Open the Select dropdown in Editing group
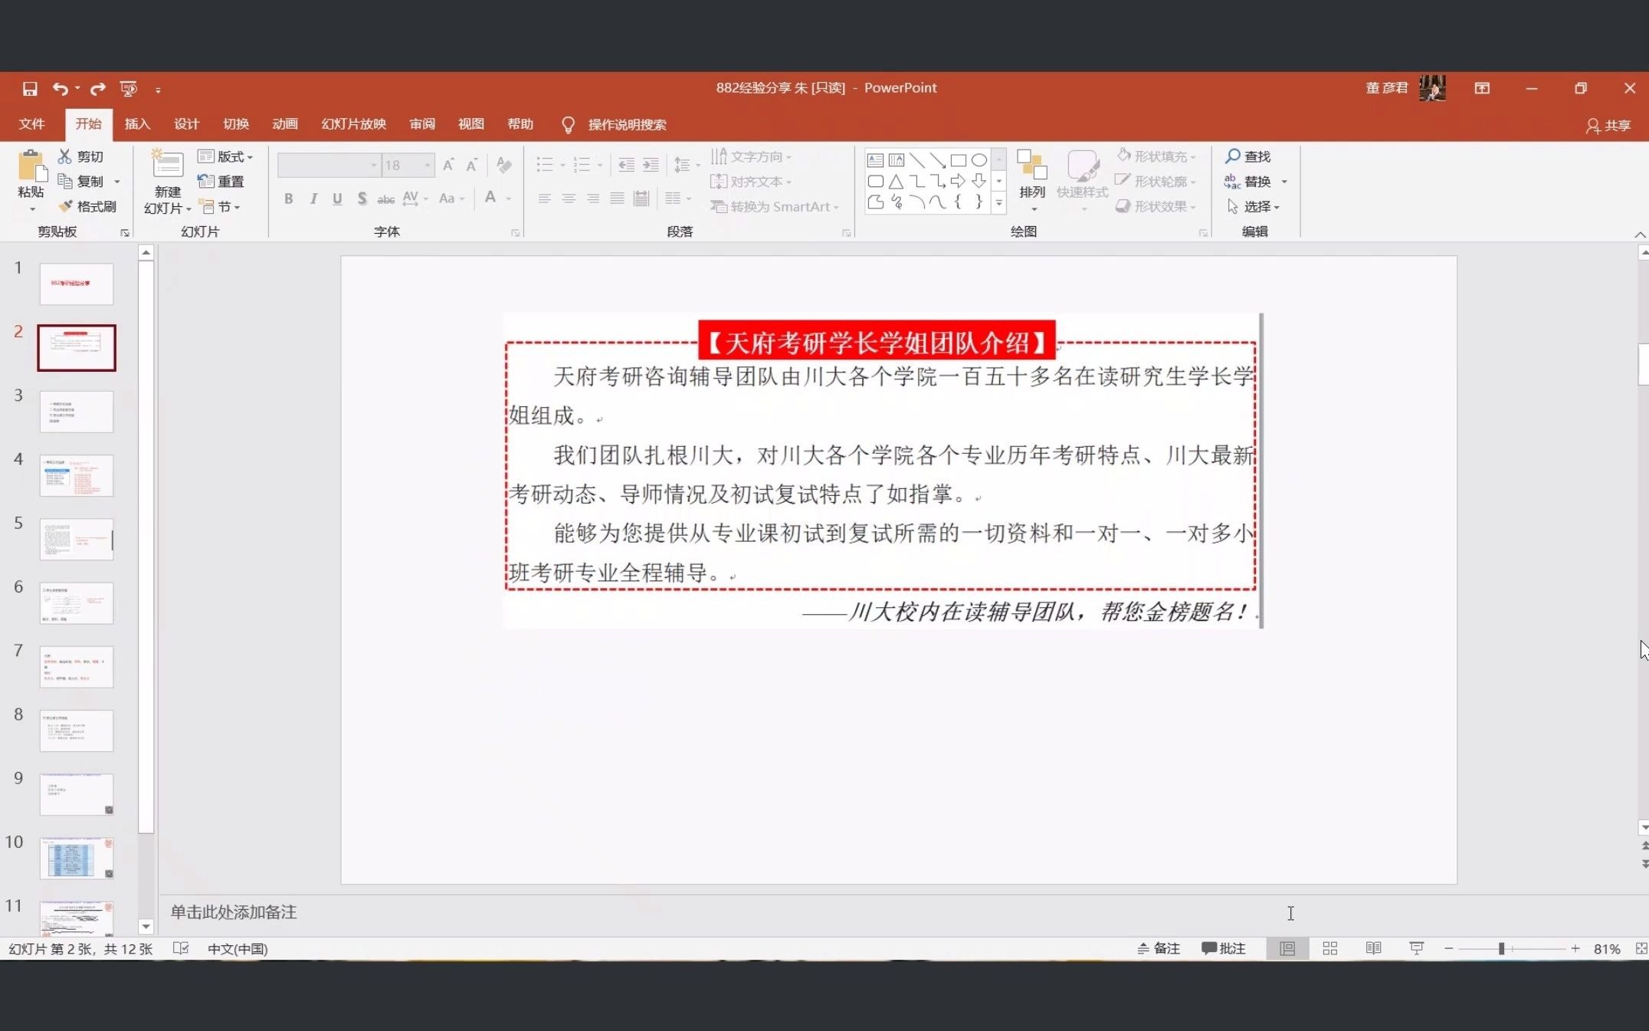Screen dimensions: 1649x1031 click(1254, 207)
